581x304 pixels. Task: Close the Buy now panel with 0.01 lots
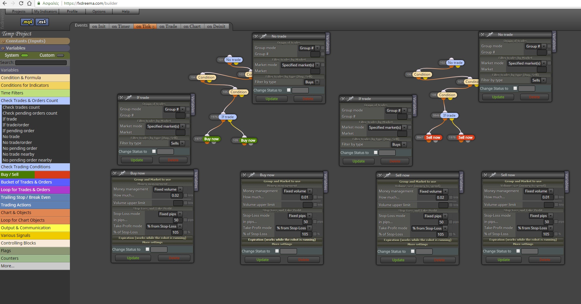click(245, 175)
